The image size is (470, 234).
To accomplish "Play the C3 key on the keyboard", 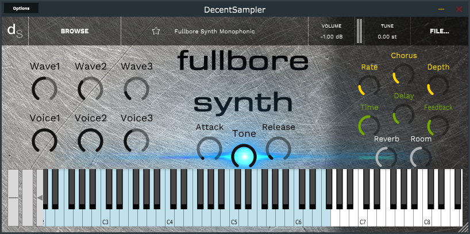I will (105, 218).
